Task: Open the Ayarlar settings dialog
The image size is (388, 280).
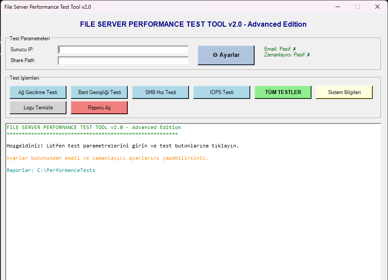Action: coord(226,55)
